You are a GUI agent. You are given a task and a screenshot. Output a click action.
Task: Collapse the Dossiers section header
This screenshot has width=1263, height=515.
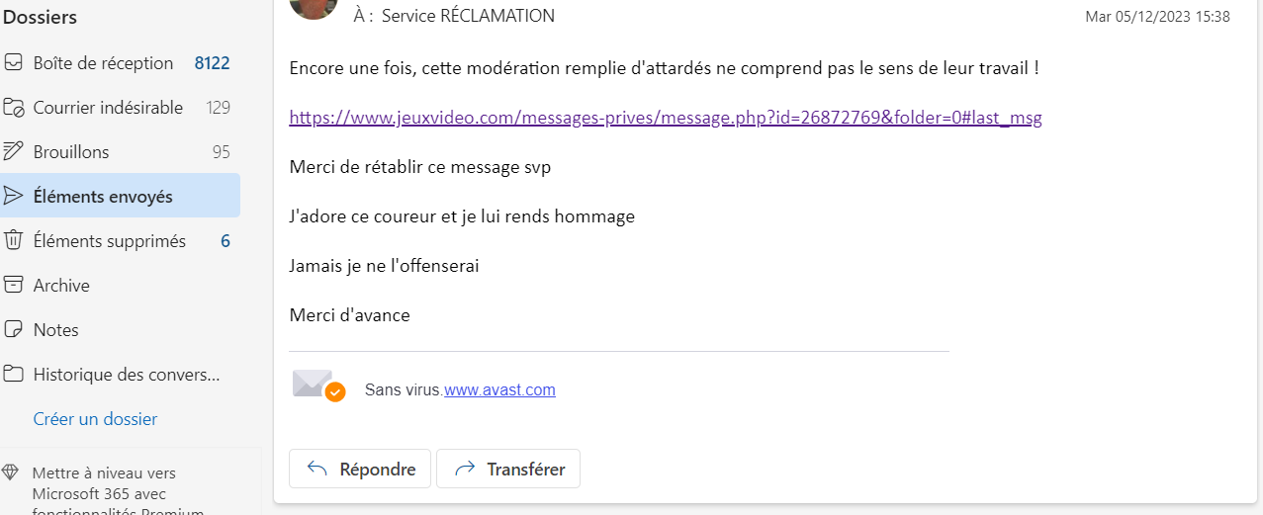click(x=42, y=17)
